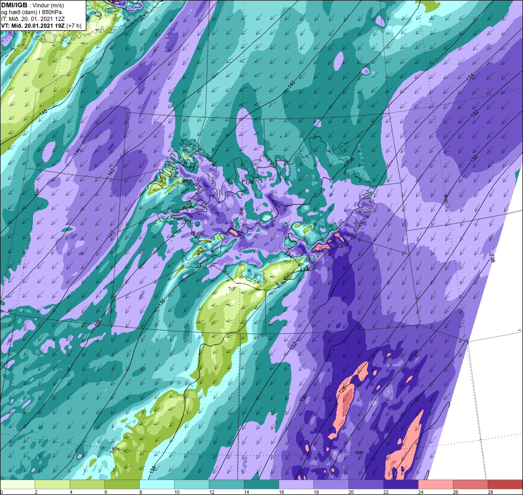
Task: Click the 126 height contour label
Action: click(492, 258)
